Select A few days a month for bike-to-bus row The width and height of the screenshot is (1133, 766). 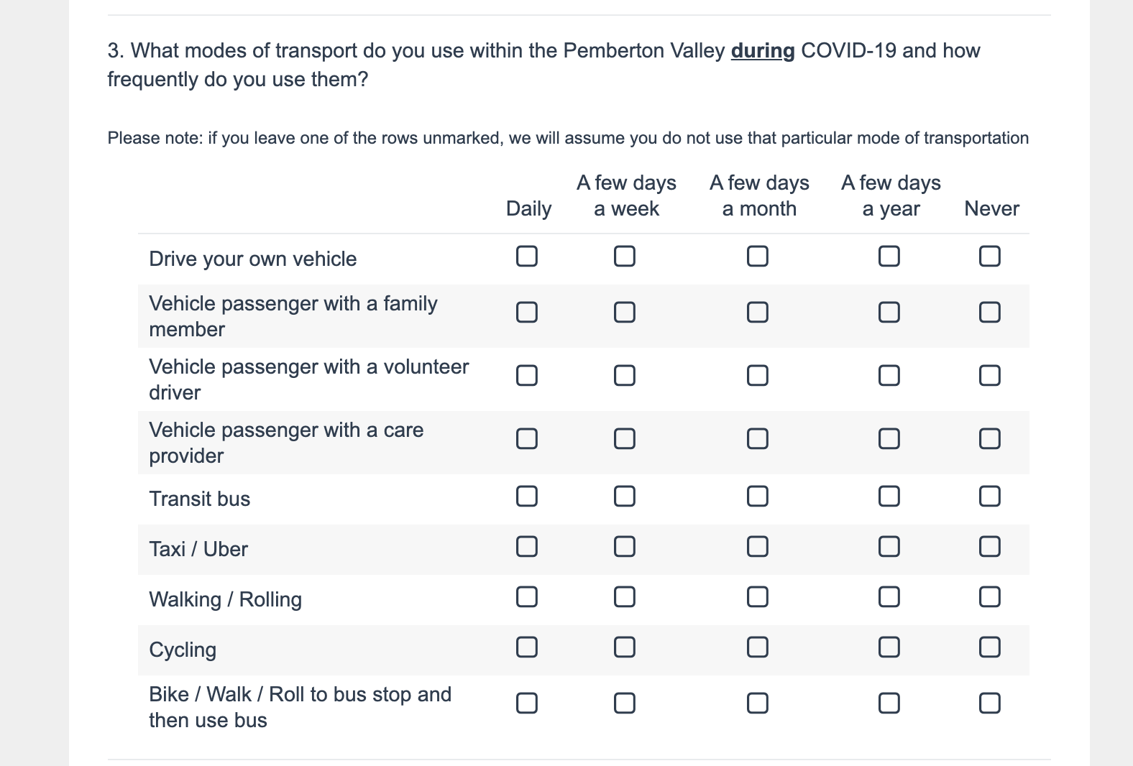point(758,703)
